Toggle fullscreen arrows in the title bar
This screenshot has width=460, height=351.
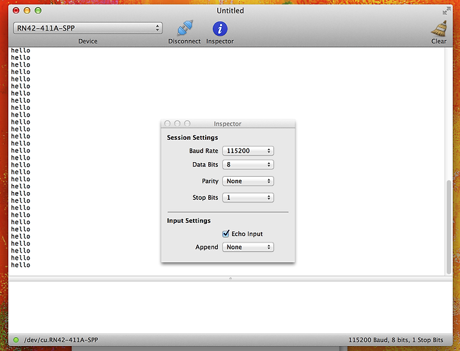pos(446,11)
